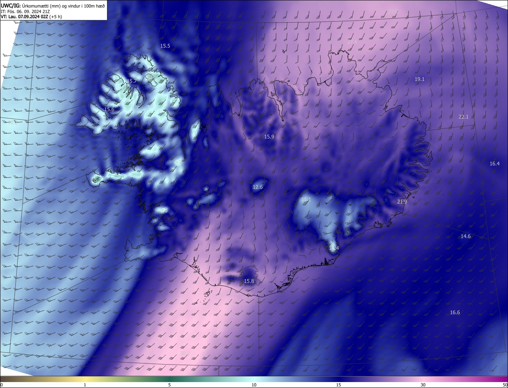The image size is (508, 388).
Task: Click the 15.9 value label
Action: click(269, 137)
